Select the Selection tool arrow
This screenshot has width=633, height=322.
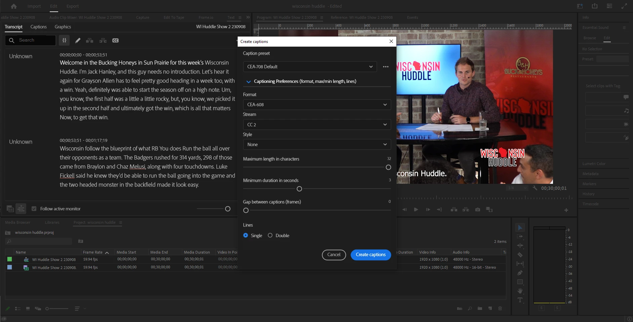[520, 228]
